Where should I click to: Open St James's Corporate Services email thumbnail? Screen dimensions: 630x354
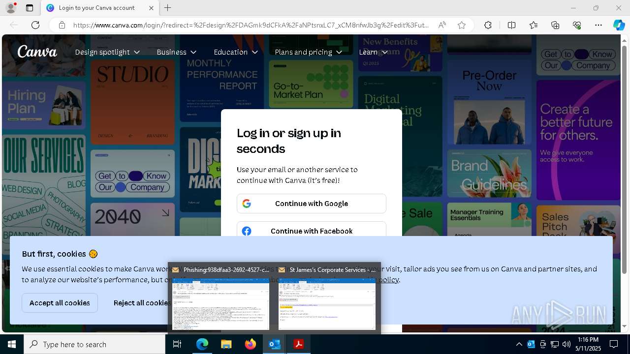[327, 298]
